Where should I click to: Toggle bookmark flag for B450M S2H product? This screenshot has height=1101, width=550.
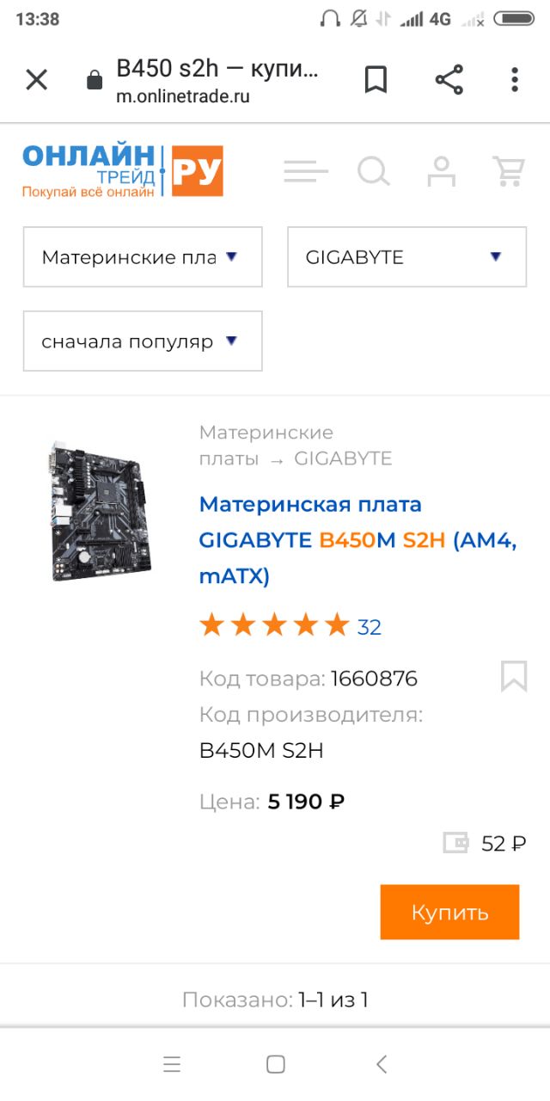[514, 677]
